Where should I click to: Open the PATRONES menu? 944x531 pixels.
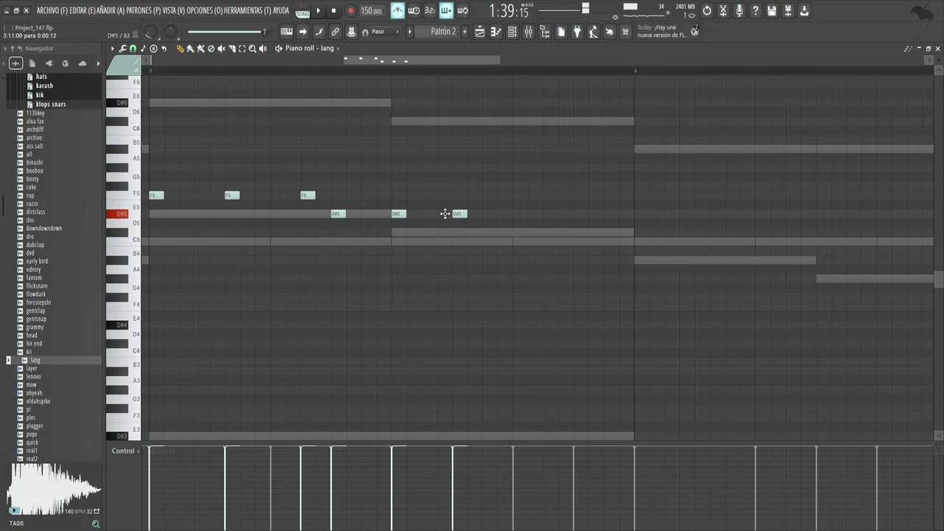point(143,10)
